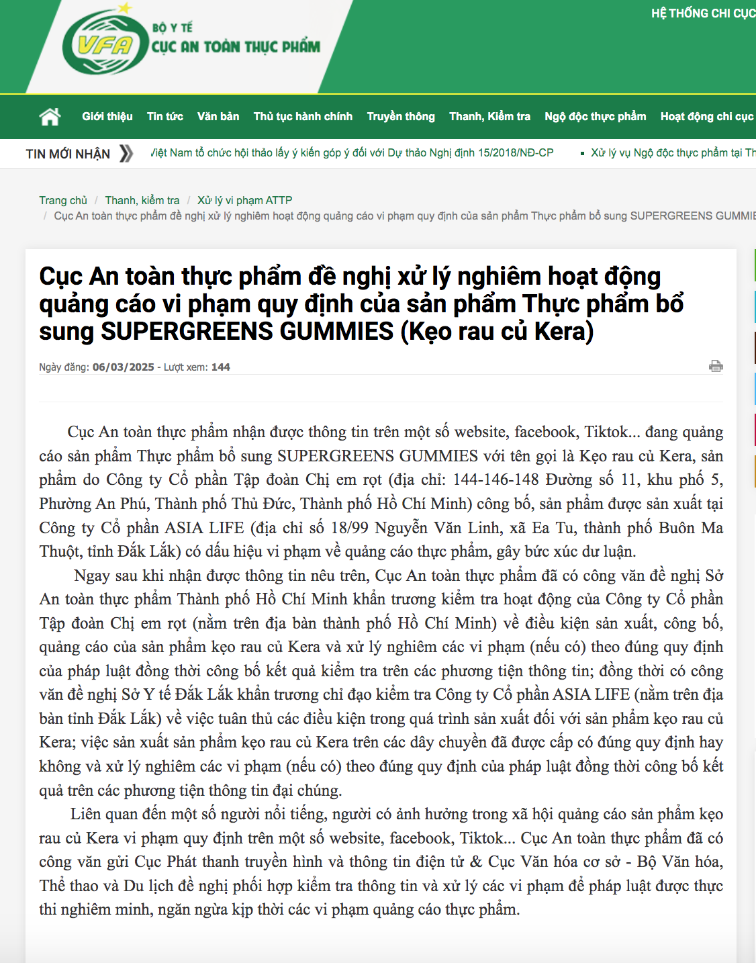Go to the home page via house icon

(x=50, y=117)
